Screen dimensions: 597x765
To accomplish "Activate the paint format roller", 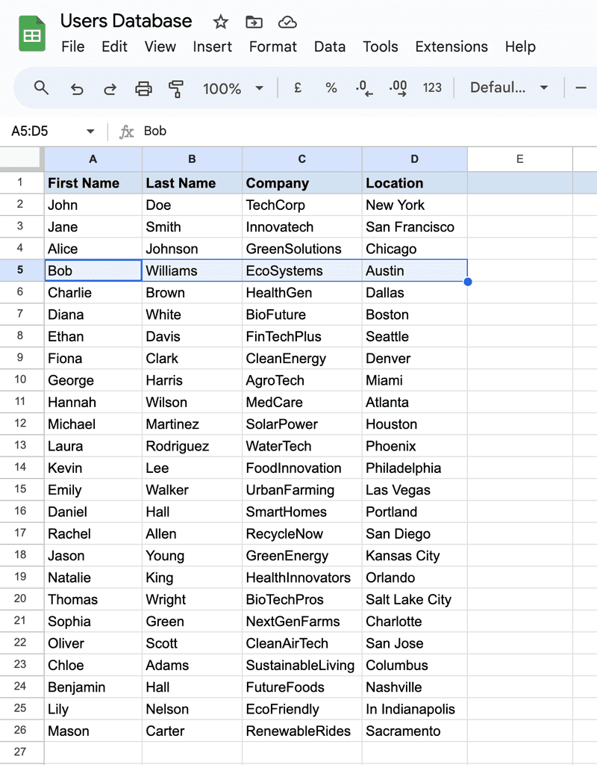I will click(x=176, y=89).
